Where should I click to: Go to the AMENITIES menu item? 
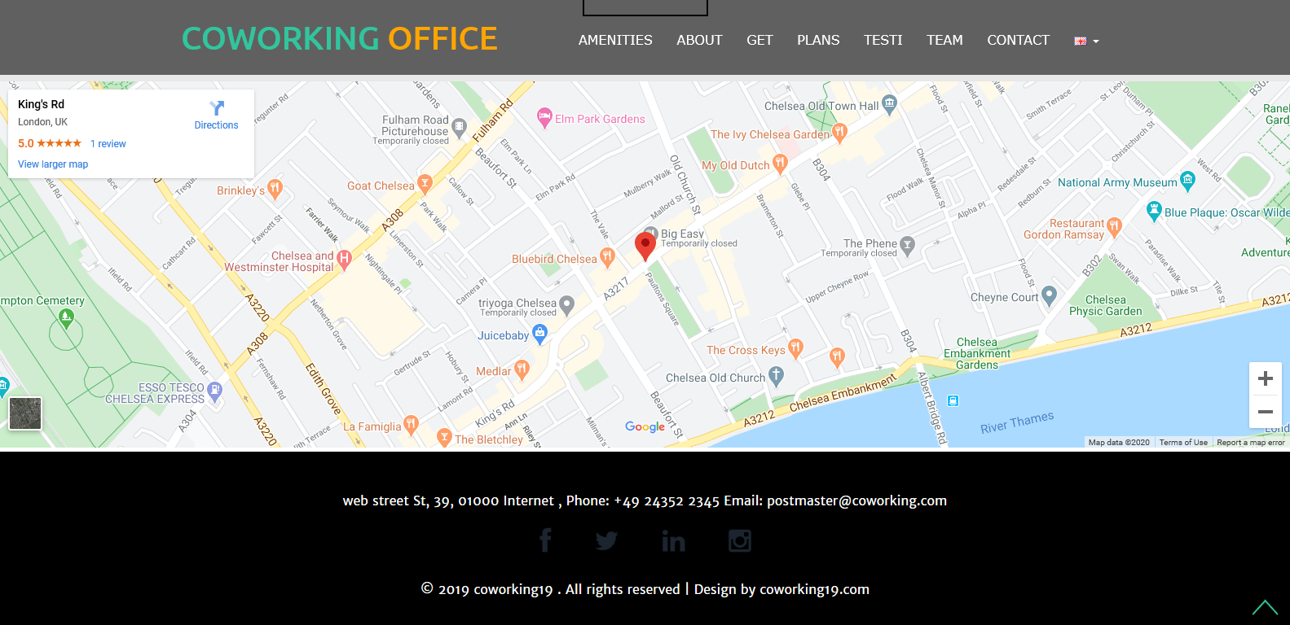pyautogui.click(x=615, y=40)
